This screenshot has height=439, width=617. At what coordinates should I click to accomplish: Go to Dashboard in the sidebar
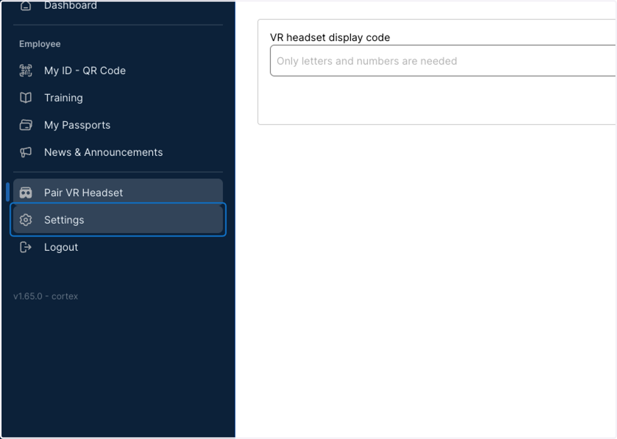click(118, 6)
